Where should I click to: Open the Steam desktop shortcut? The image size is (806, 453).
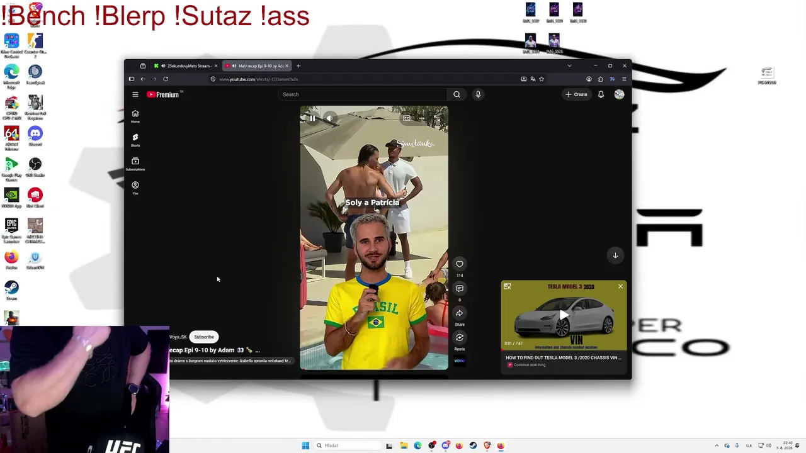[x=11, y=290]
